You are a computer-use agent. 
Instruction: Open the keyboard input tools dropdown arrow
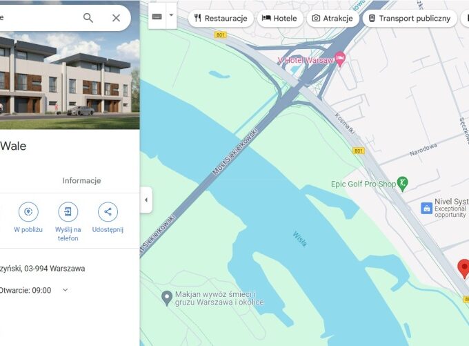pyautogui.click(x=171, y=15)
